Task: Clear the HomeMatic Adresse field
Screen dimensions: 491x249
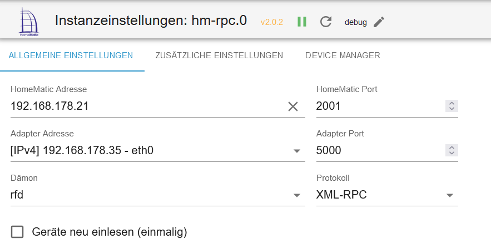Action: click(293, 106)
